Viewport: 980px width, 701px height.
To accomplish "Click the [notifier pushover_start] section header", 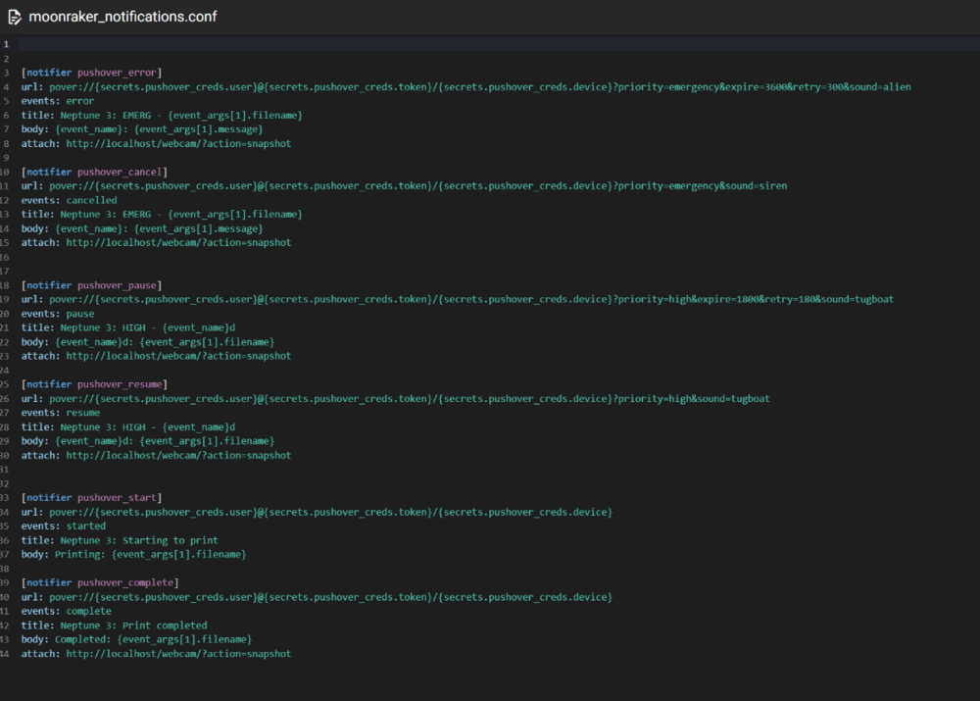I will pos(91,498).
